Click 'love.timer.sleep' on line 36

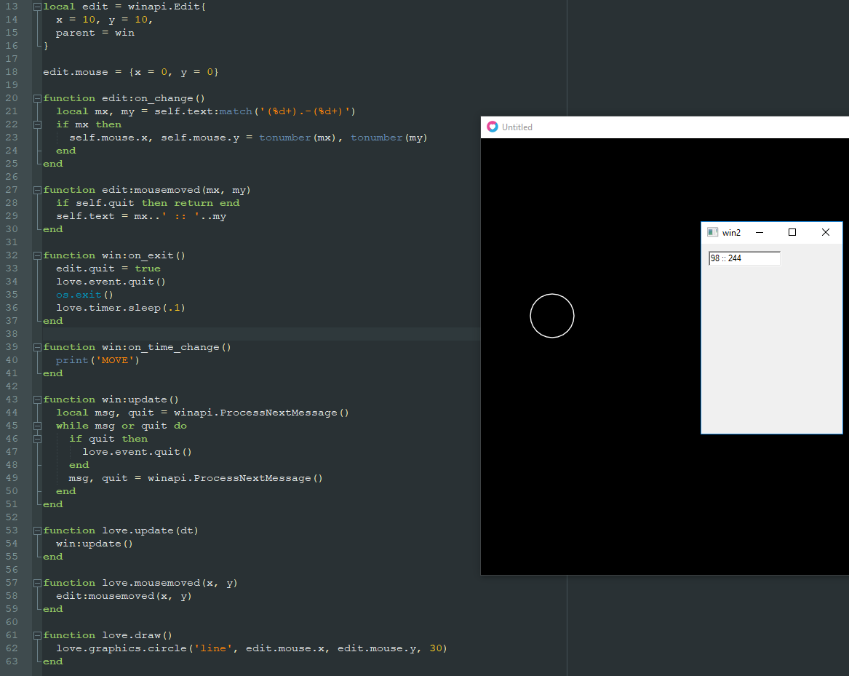pyautogui.click(x=108, y=308)
